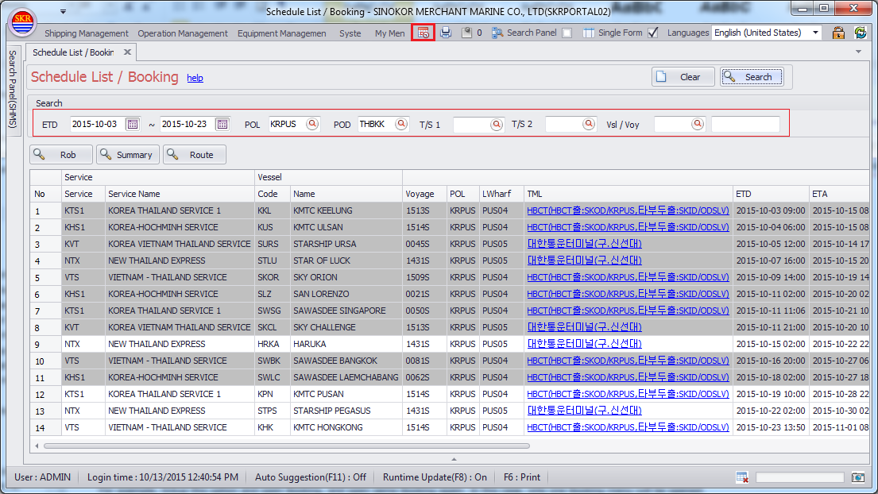Screen dimensions: 878x494
Task: Click the ETD end date field
Action: coord(187,124)
